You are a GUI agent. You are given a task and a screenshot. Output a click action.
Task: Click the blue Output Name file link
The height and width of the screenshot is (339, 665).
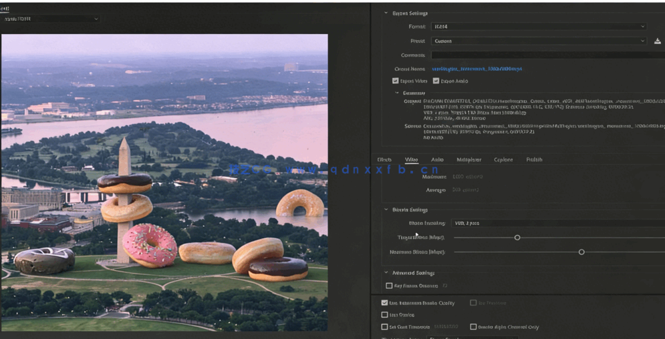477,69
